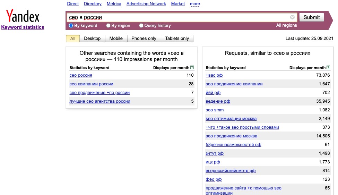This screenshot has width=338, height=195.
Task: Open similar request ййй рф
Action: pyautogui.click(x=213, y=93)
